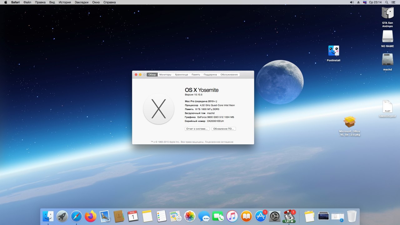Switch to Память tab
Viewport: 400px width, 225px height.
coord(196,75)
